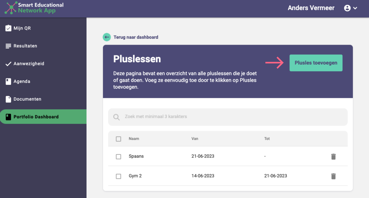Focus the Zoek met minimaal 3 karakters field
This screenshot has height=198, width=369.
(x=228, y=117)
